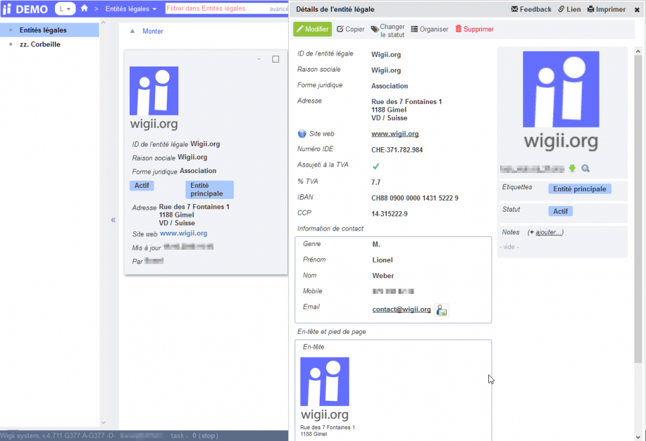Click the IBAN value CH88 0900 0000 1431 5222 9
This screenshot has width=646, height=441.
point(415,198)
